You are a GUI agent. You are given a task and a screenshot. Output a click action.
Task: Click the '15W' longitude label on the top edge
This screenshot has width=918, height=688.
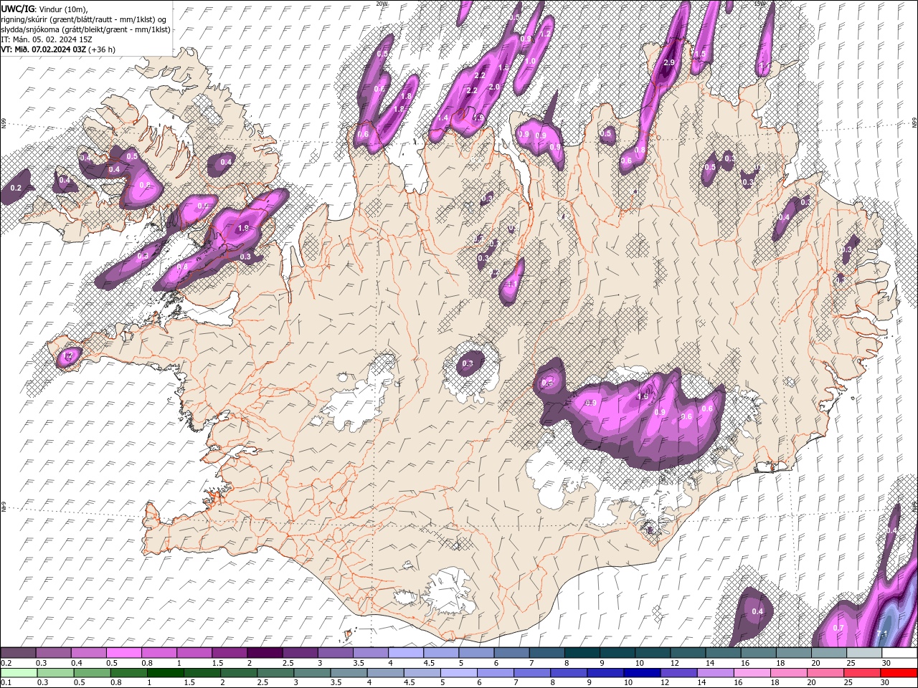[760, 4]
